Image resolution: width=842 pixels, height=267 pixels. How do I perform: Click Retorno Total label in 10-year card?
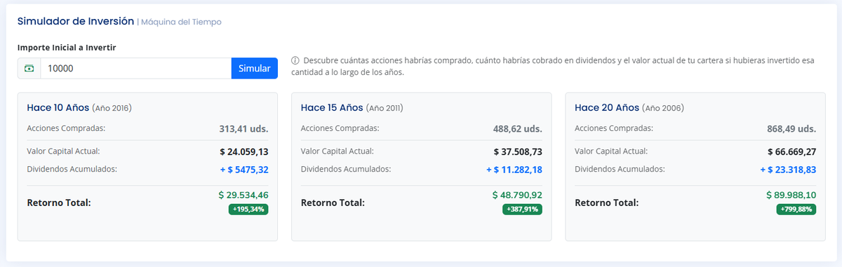point(59,203)
